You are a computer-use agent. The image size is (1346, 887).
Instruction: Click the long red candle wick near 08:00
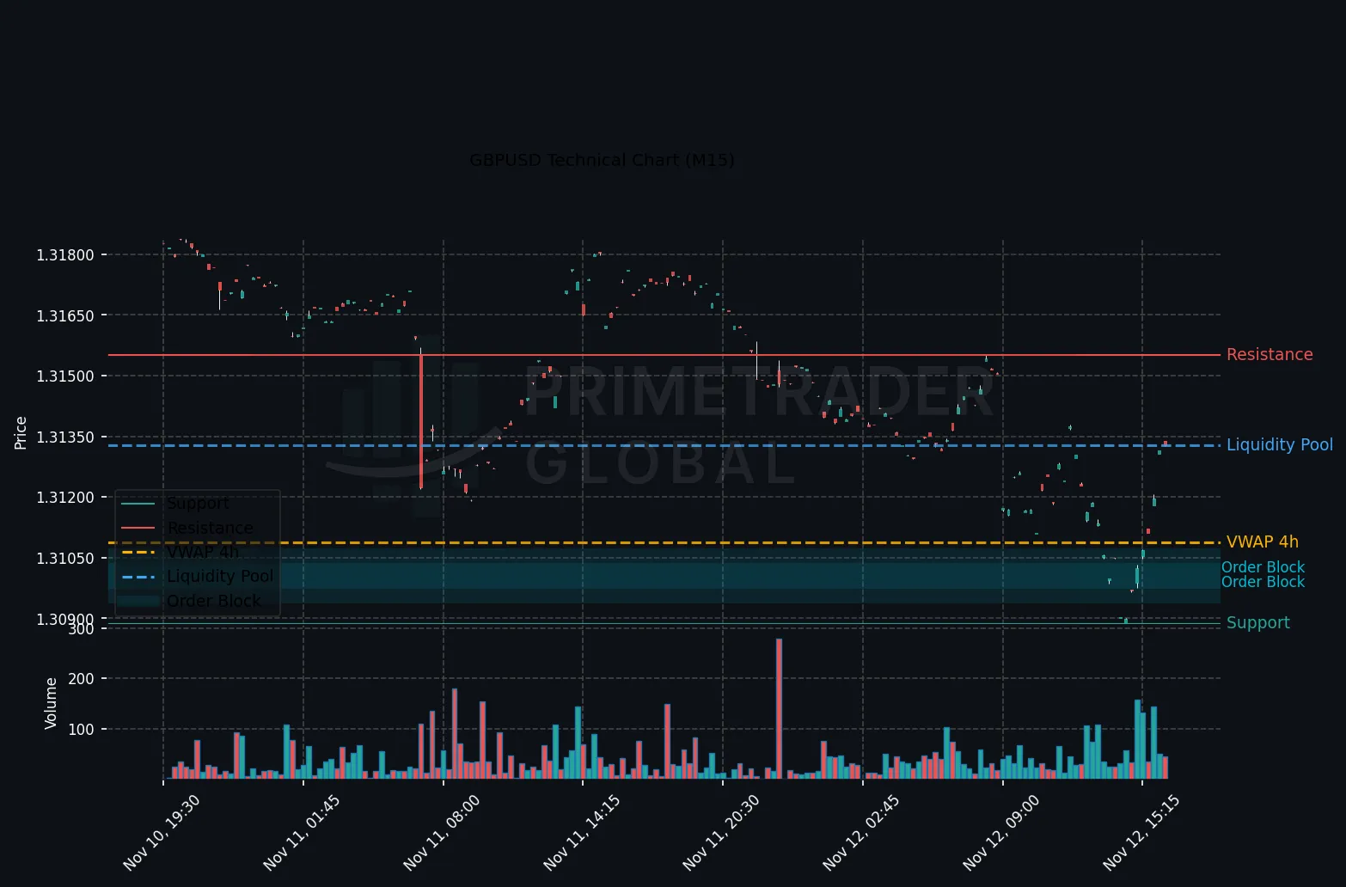click(421, 419)
